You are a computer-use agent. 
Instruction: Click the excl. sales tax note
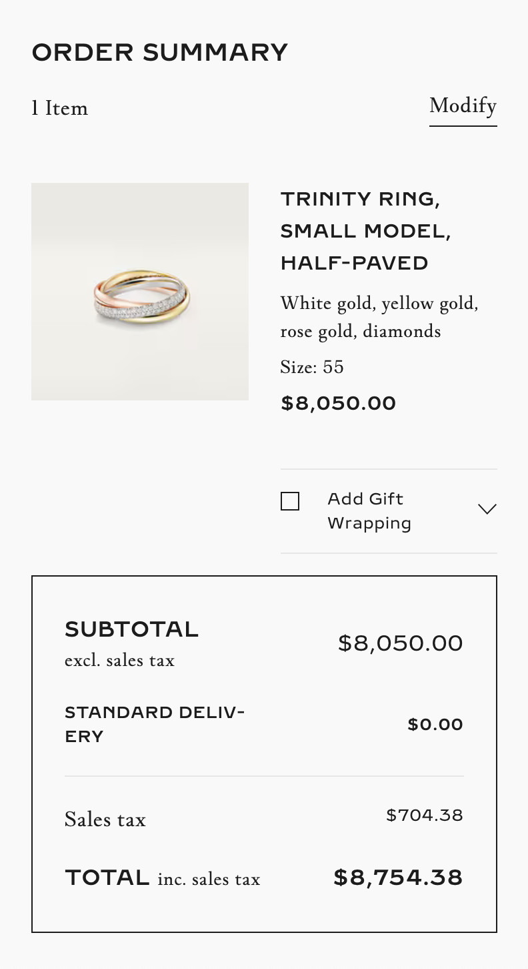click(x=119, y=661)
